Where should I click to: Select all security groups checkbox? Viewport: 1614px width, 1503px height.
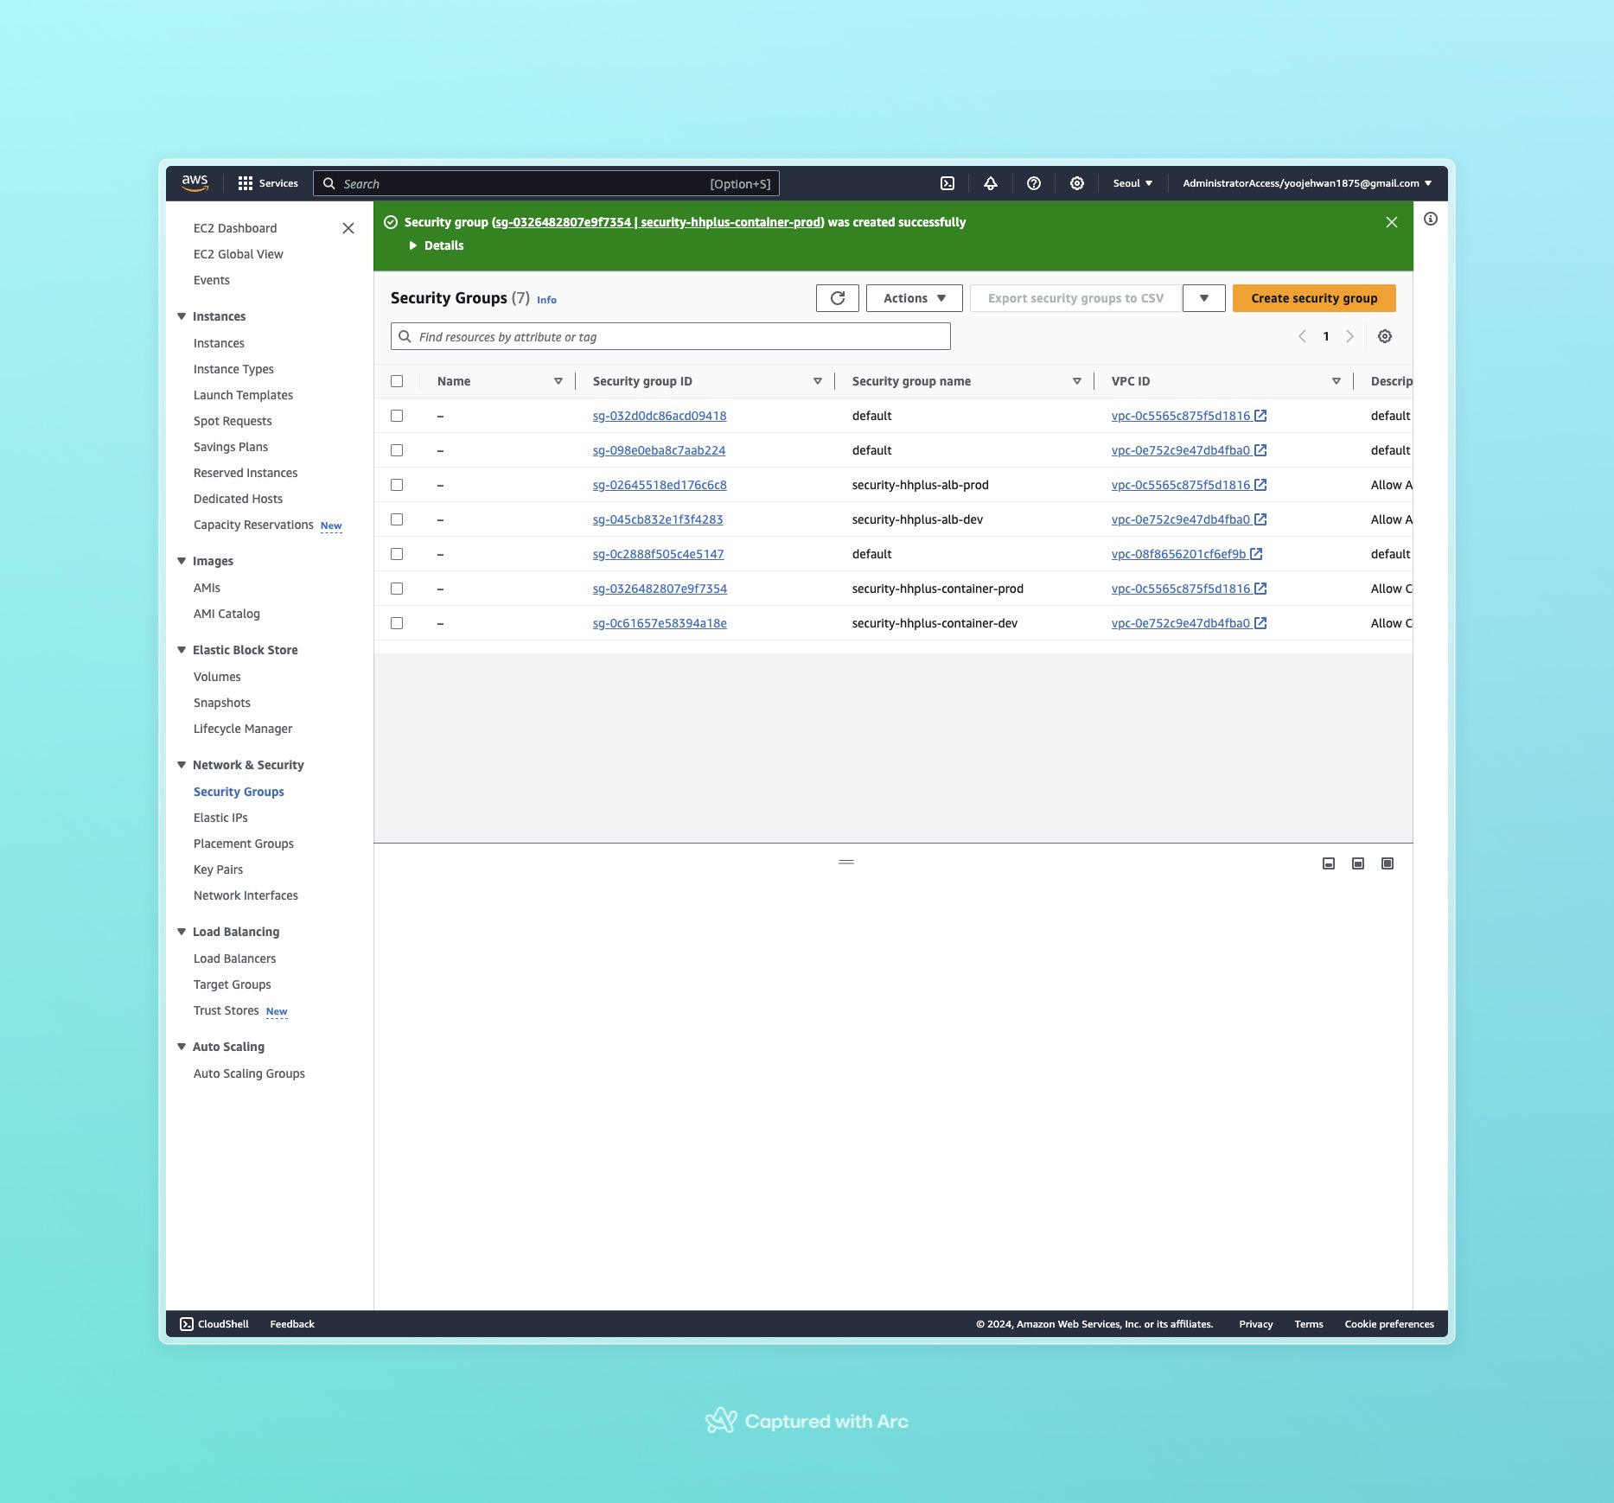[397, 381]
